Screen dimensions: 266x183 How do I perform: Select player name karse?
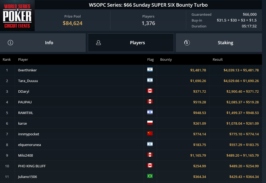22,124
